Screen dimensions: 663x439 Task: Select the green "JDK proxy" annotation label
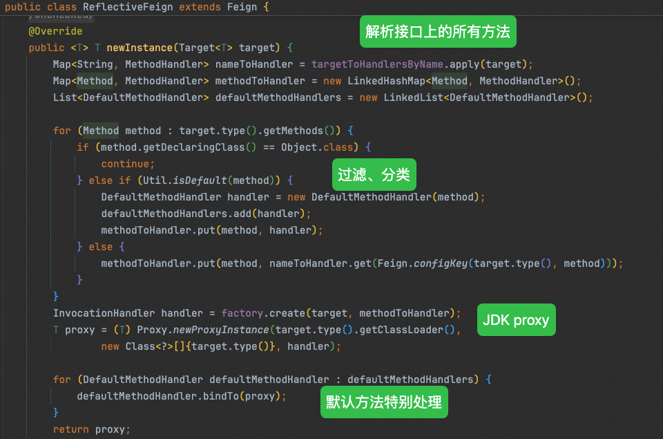[x=515, y=319]
